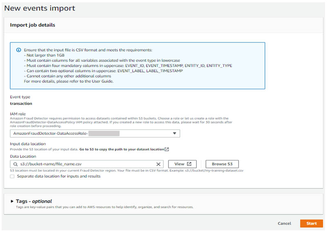327x232 pixels.
Task: Click the IAM role dropdown arrow
Action: [175, 134]
